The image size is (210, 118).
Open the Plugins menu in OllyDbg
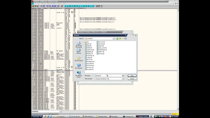coord(48,4)
